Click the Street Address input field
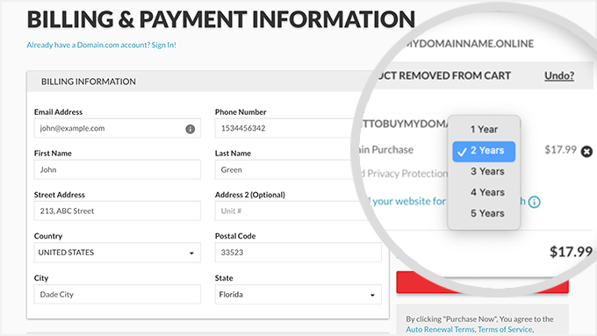The width and height of the screenshot is (597, 336). tap(118, 211)
